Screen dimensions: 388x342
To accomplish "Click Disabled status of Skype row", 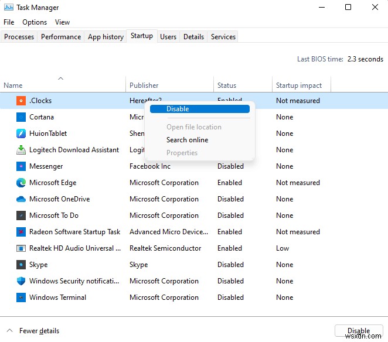I will [230, 265].
